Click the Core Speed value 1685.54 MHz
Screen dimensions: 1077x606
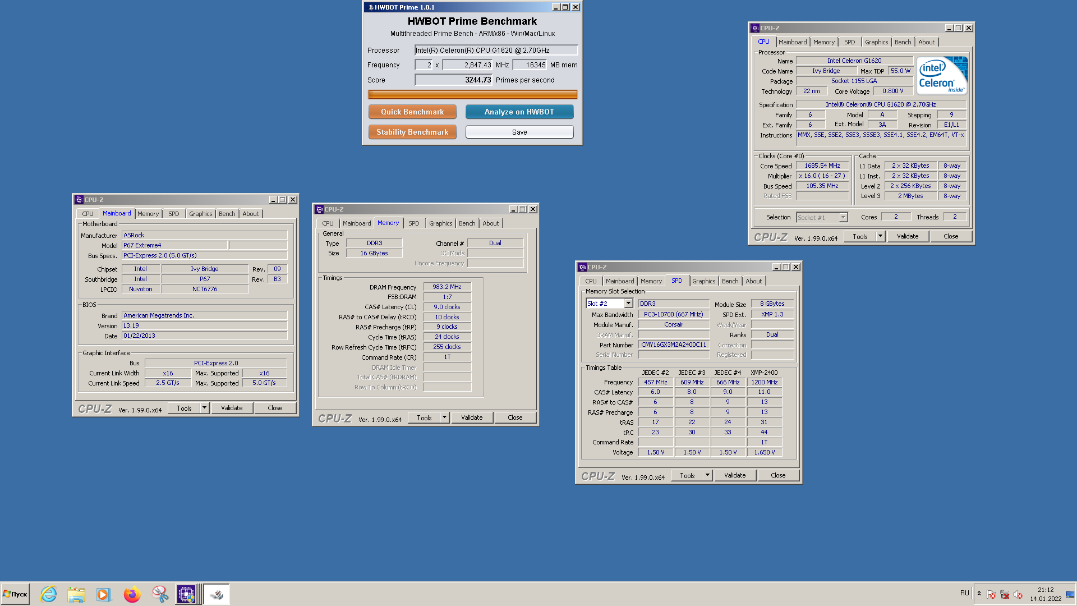coord(822,166)
